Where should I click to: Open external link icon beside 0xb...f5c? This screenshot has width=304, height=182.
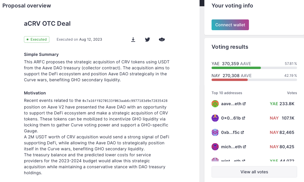click(243, 132)
